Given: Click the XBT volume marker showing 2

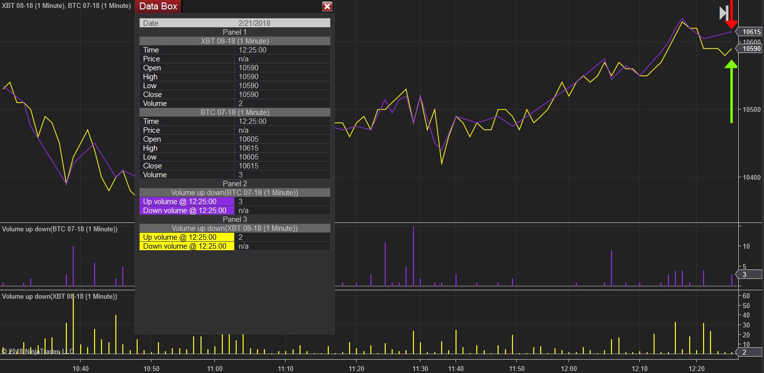Looking at the screenshot, I should [x=750, y=352].
